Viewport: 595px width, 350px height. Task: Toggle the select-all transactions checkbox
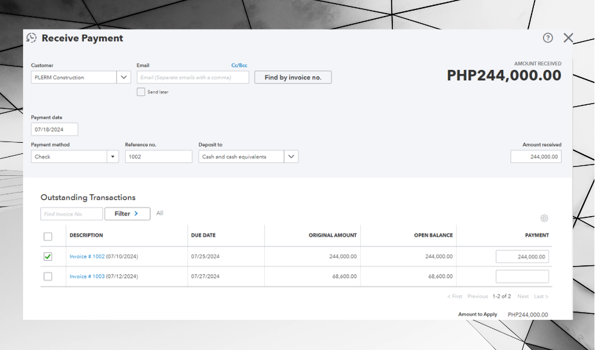pos(48,237)
